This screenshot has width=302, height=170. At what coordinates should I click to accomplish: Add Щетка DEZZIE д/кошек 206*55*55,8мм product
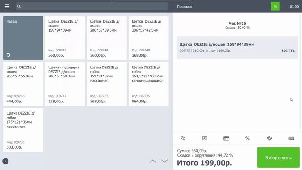click(x=23, y=84)
